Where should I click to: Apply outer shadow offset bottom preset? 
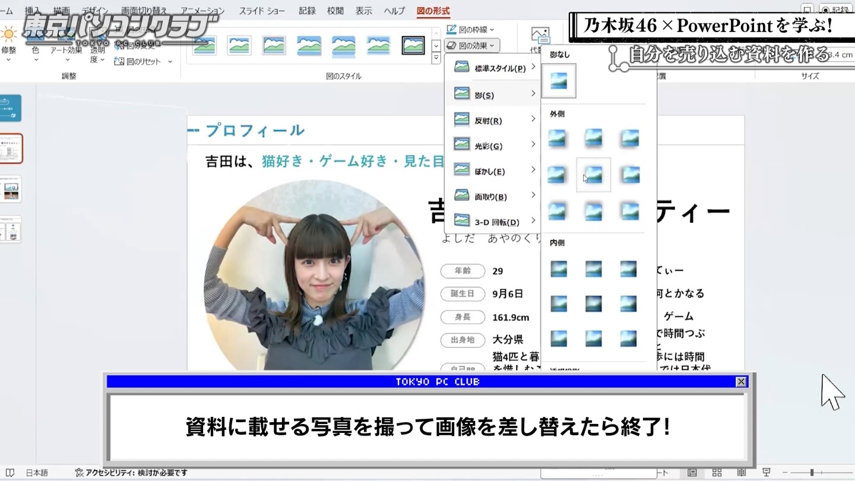click(593, 138)
